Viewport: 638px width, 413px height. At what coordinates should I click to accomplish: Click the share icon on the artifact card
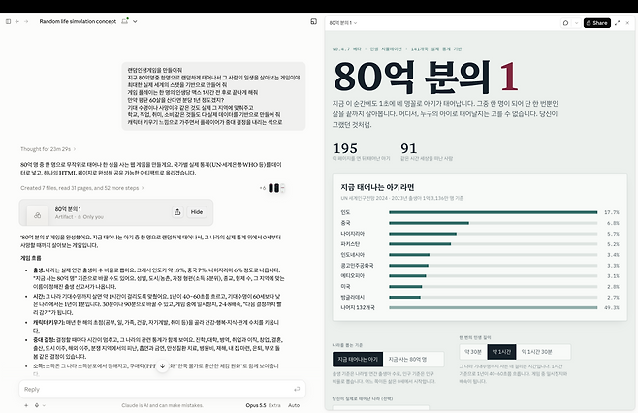177,212
